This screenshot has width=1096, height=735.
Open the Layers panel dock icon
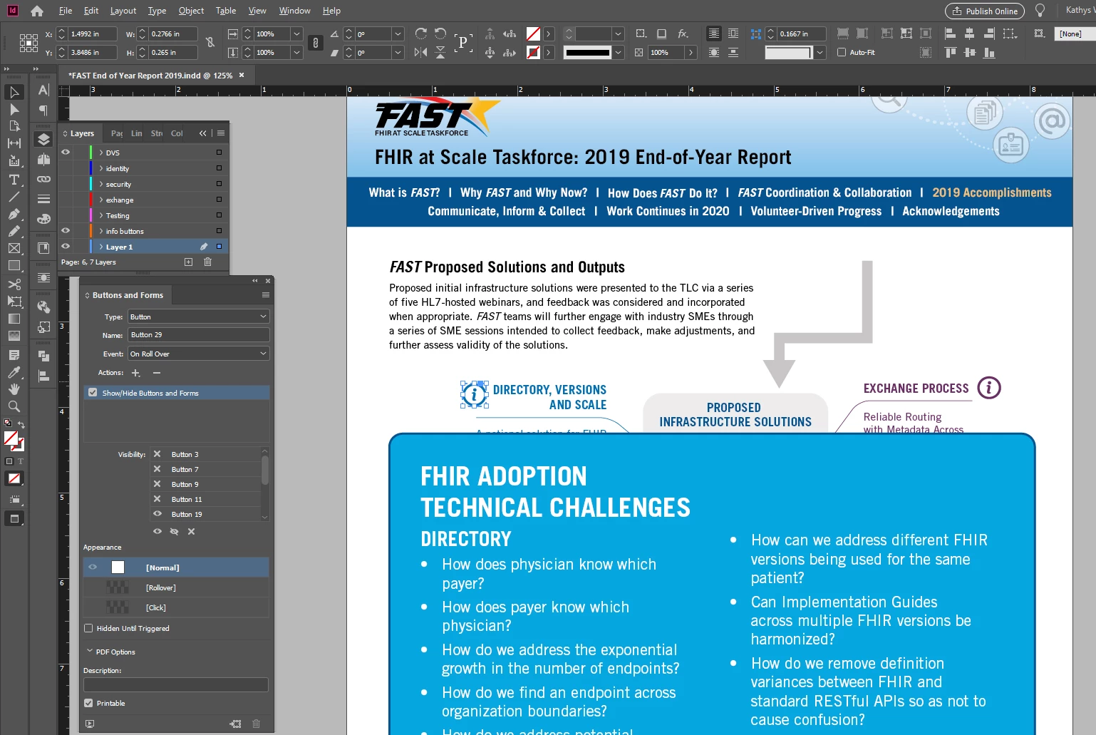[43, 139]
